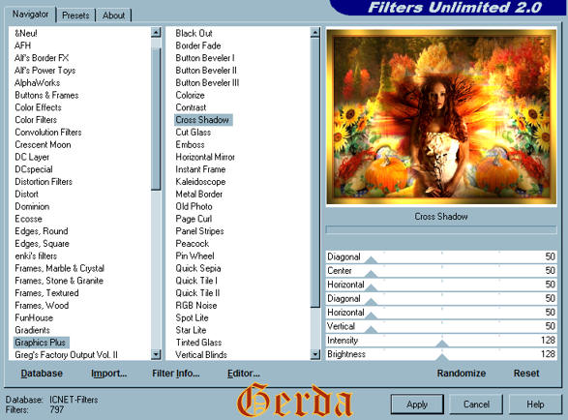Adjust the Center slider
The height and width of the screenshot is (420, 568).
coord(441,271)
